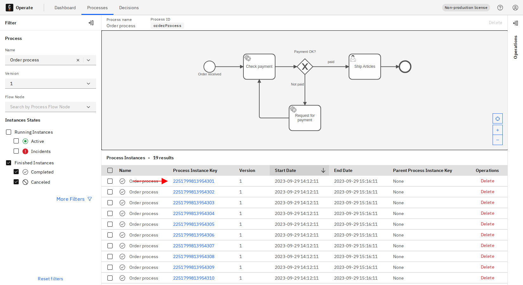This screenshot has height=285, width=523.
Task: Zoom out on the process diagram
Action: coord(497,140)
